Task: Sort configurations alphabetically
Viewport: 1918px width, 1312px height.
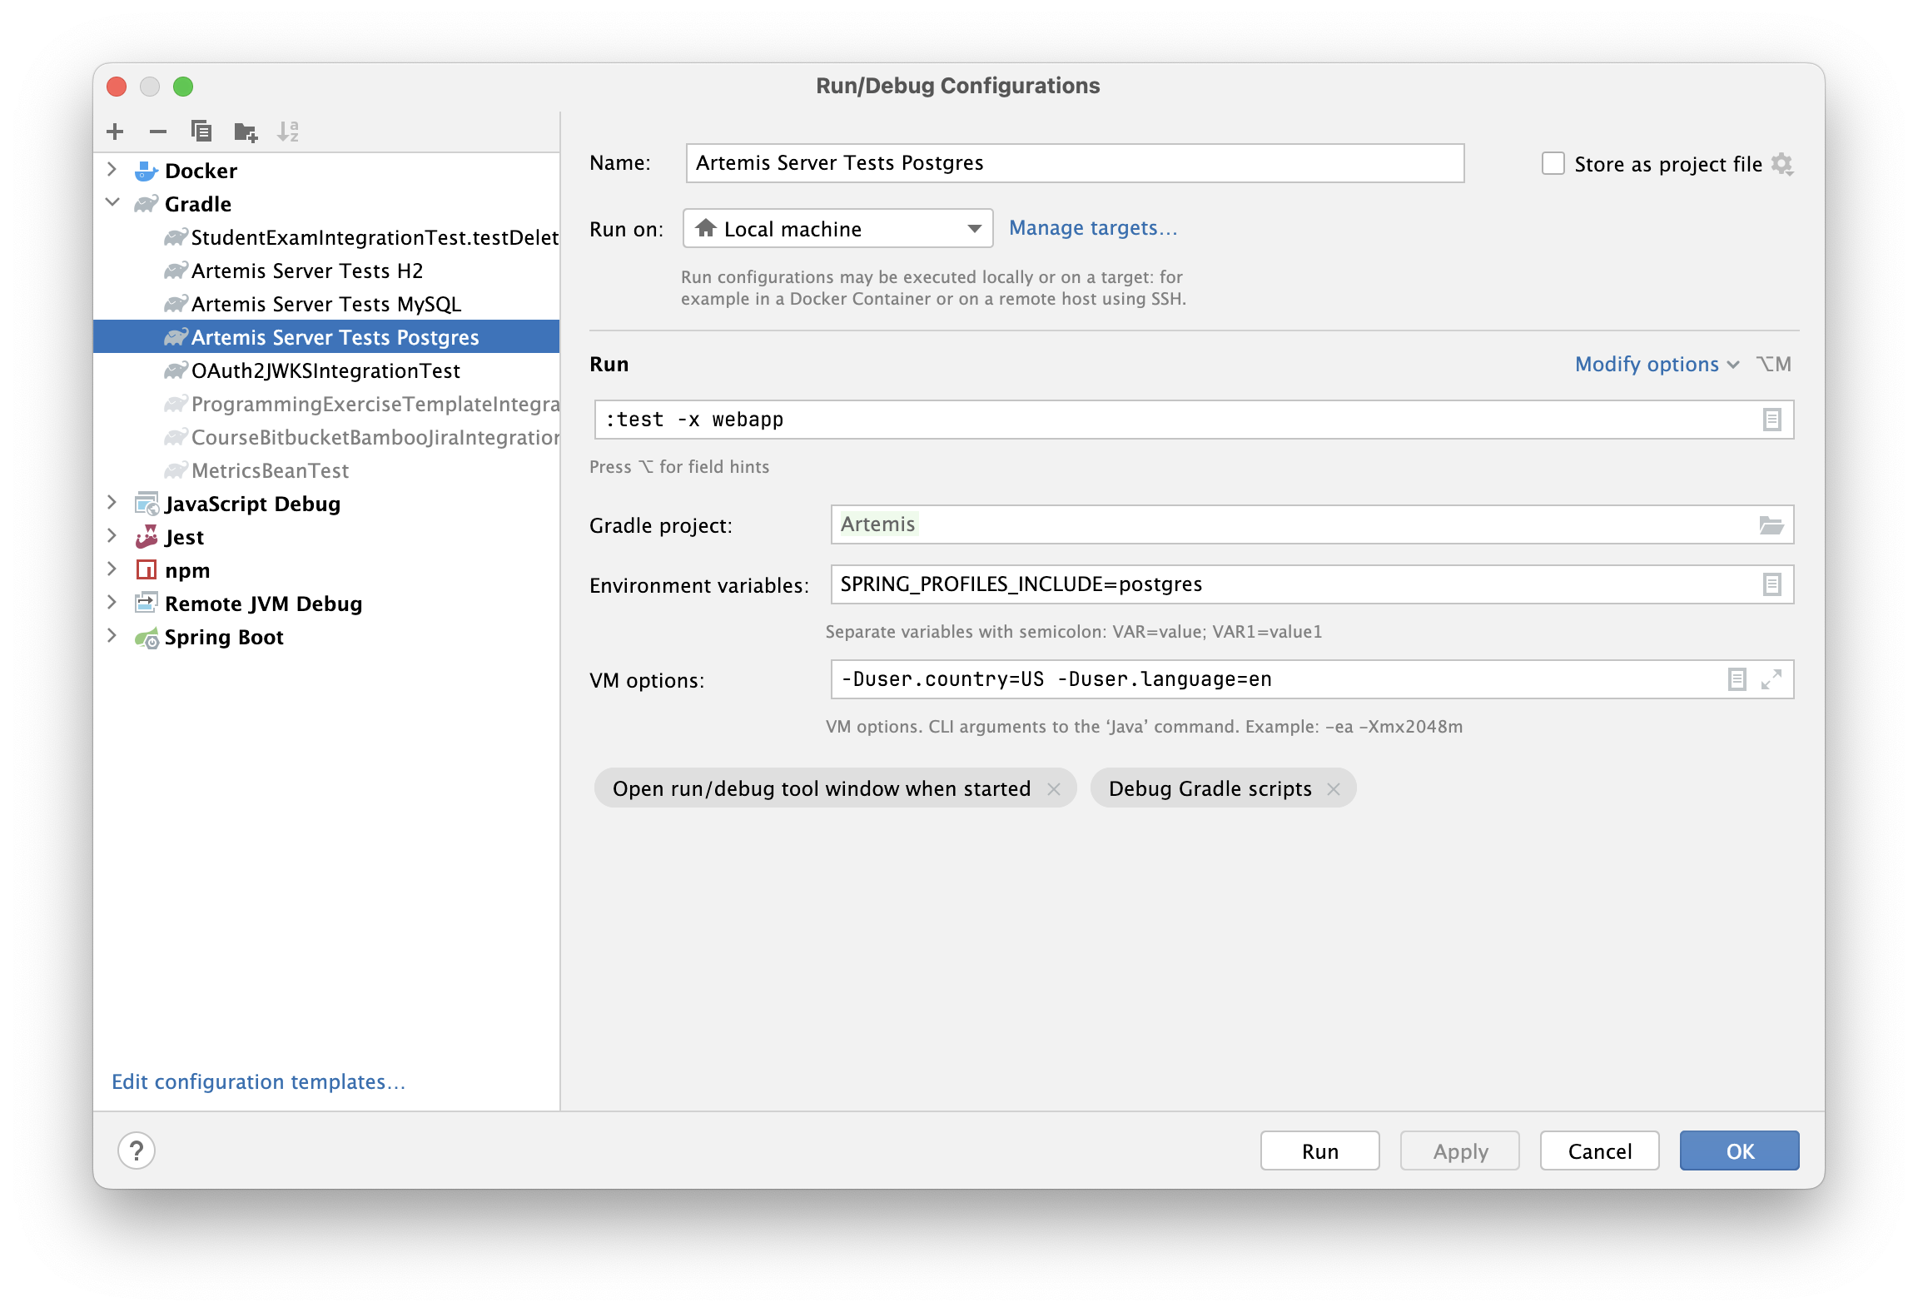Action: (290, 131)
